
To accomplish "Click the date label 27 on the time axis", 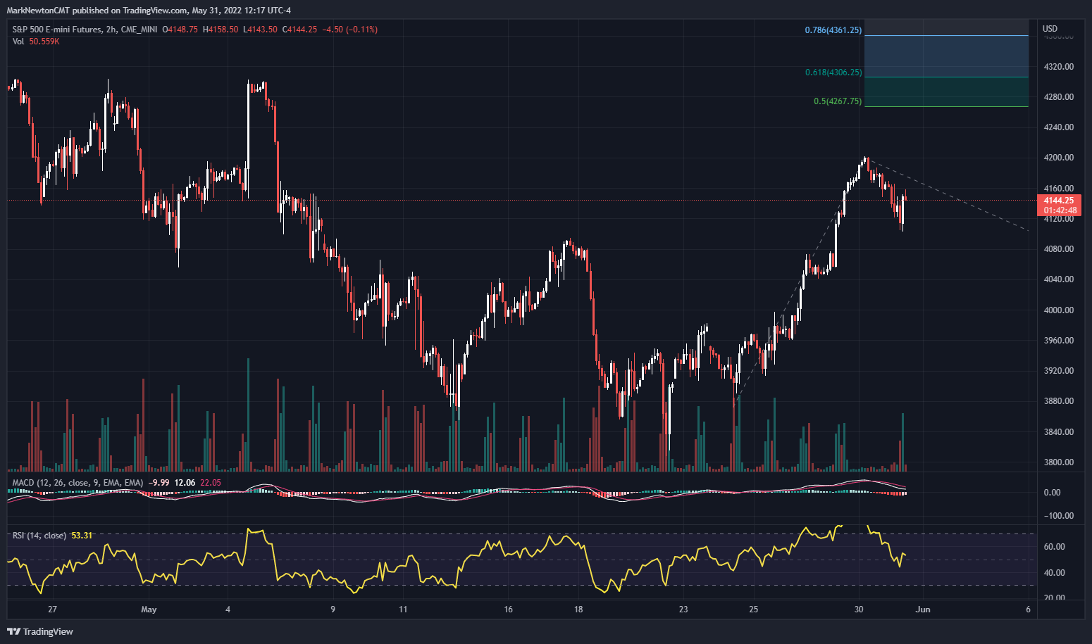I will [x=52, y=610].
